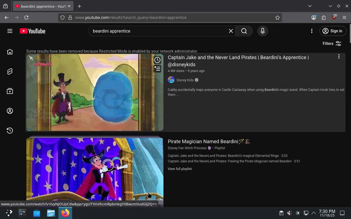Clear the search query with the X
Viewport: 351px width, 219px height.
point(231,31)
